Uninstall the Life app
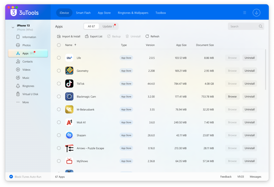This screenshot has width=274, height=187. point(250,58)
